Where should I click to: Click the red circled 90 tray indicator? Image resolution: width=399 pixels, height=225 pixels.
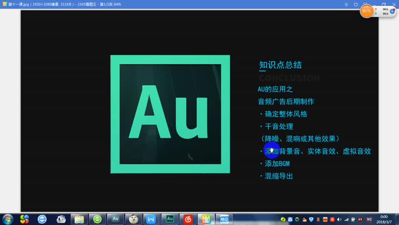(369, 220)
